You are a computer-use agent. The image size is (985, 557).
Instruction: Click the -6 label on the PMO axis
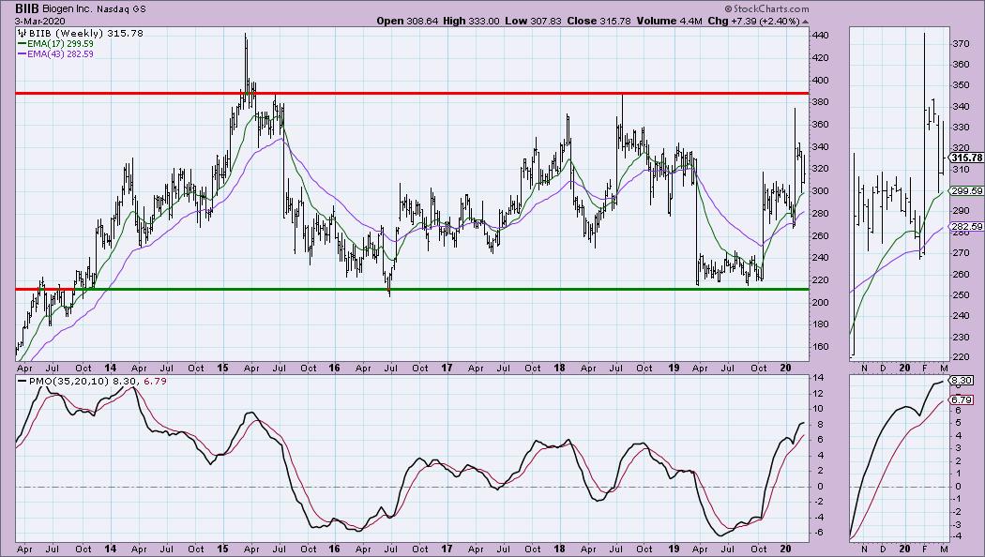[x=817, y=533]
